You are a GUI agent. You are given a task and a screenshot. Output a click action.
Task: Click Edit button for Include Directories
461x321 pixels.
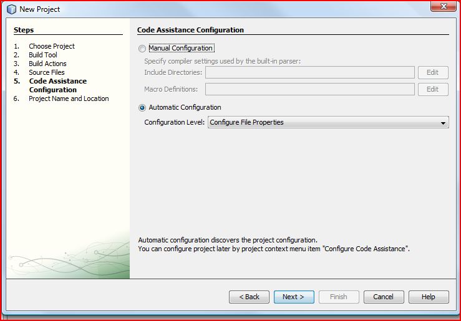433,72
